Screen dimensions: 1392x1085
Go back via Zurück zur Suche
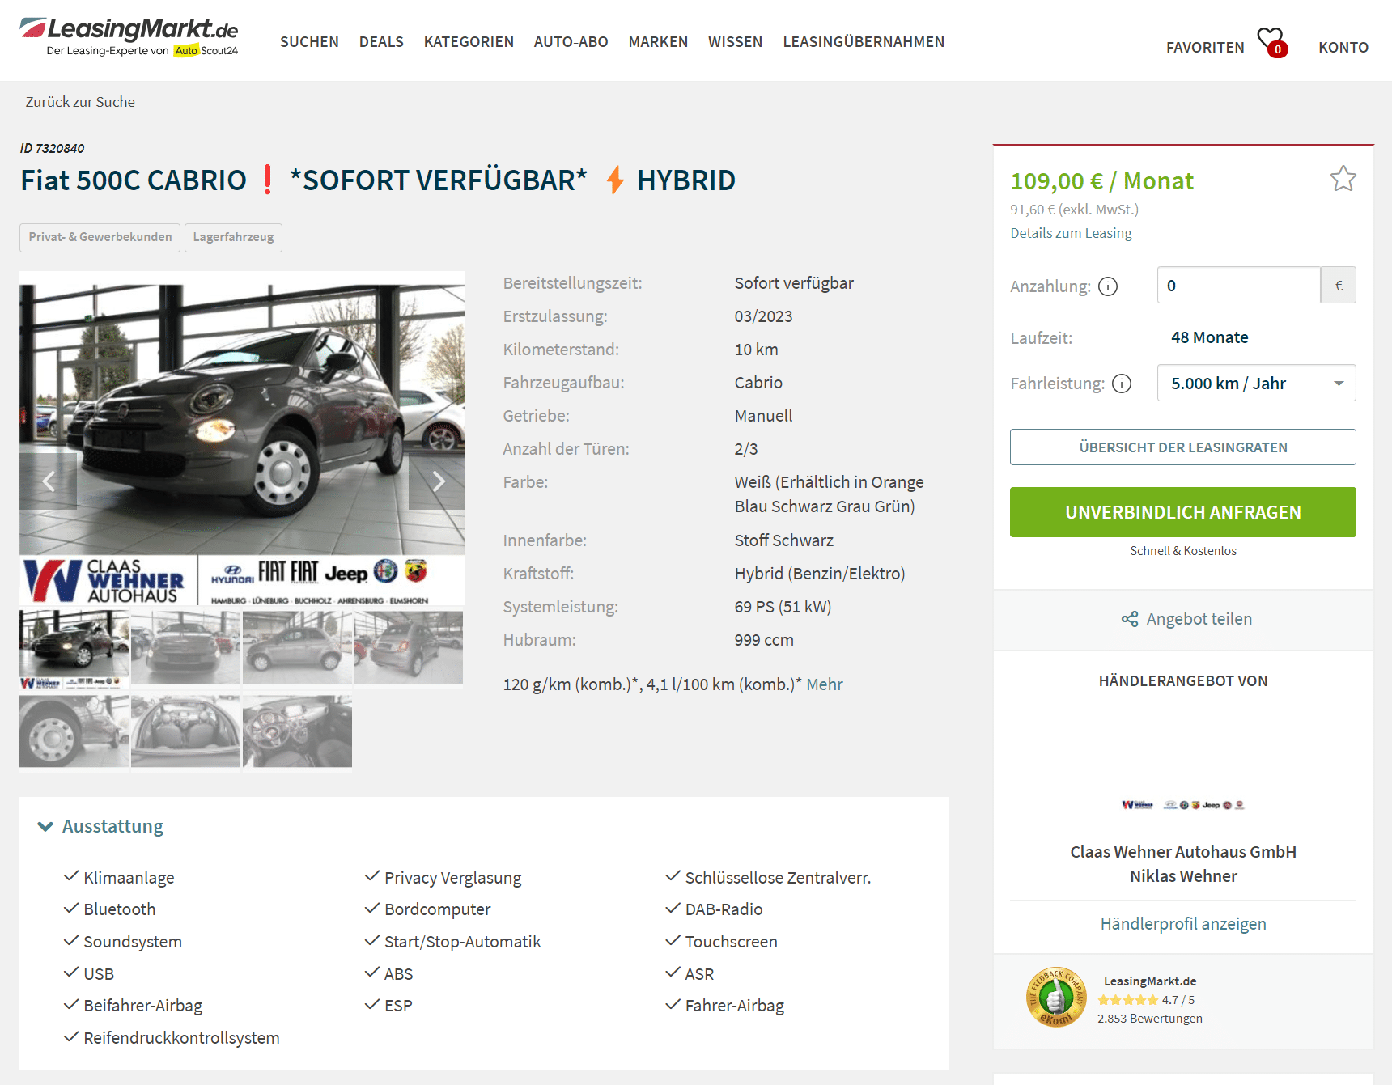[80, 102]
